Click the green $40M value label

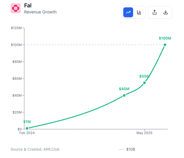[124, 89]
